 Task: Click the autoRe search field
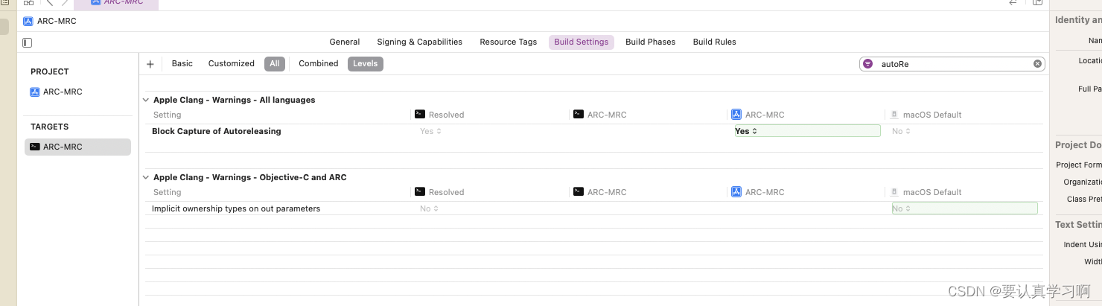click(952, 64)
